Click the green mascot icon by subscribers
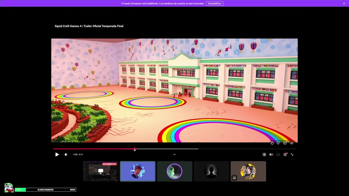349x196 pixels. (x=9, y=188)
